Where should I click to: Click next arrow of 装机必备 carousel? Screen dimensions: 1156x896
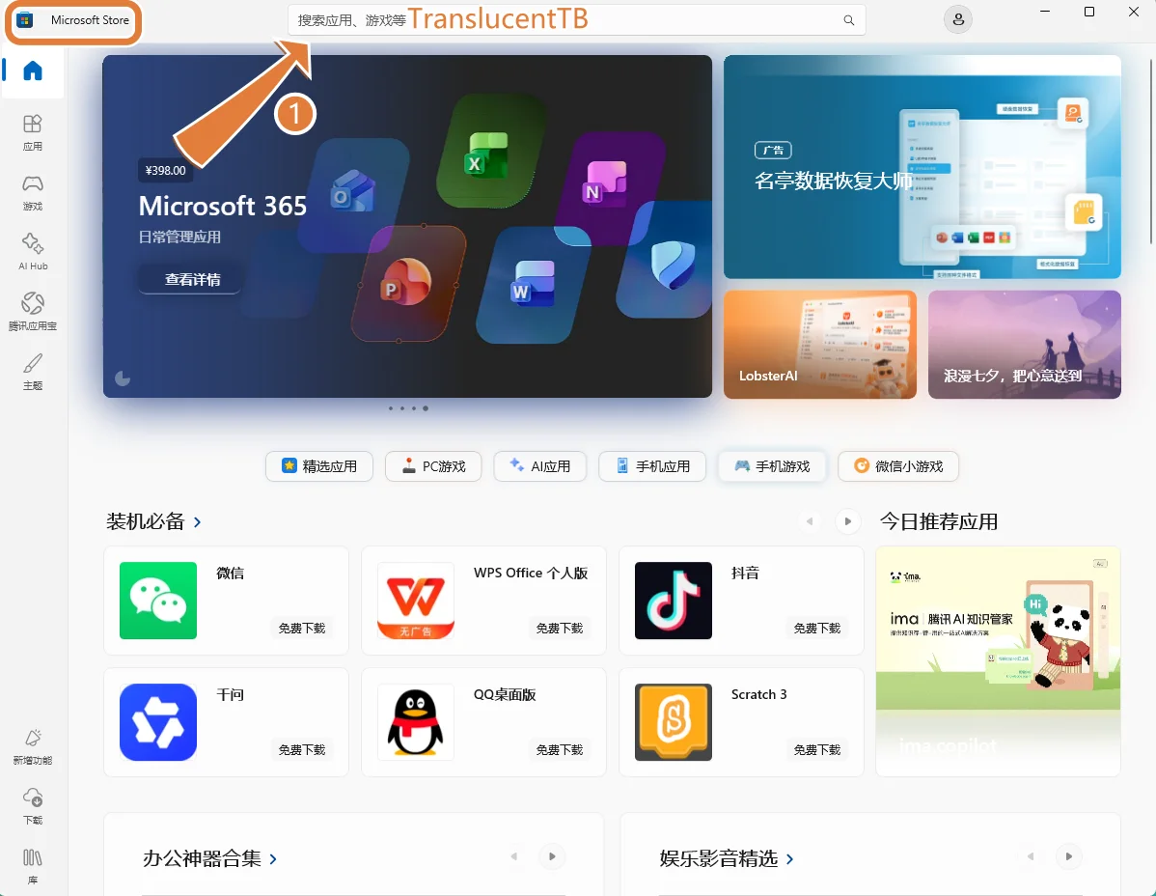848,521
